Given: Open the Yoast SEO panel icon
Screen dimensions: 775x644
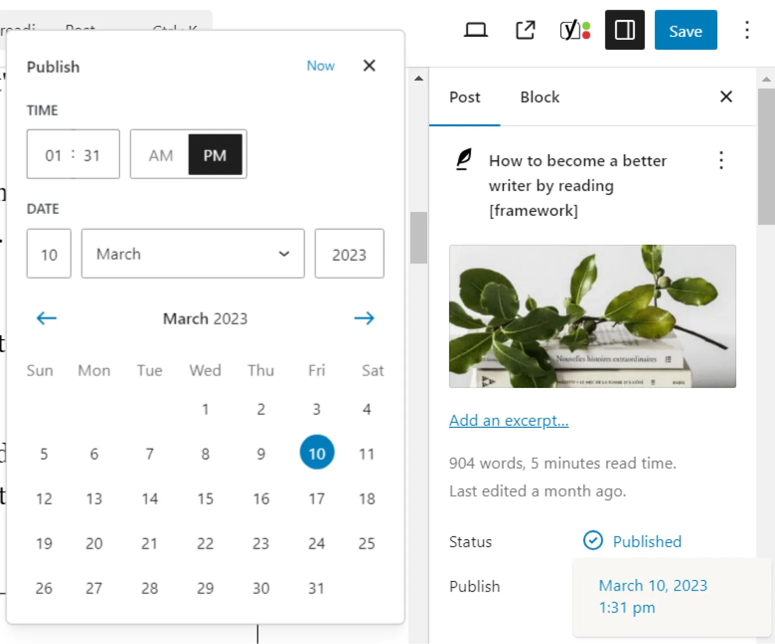Looking at the screenshot, I should 575,30.
